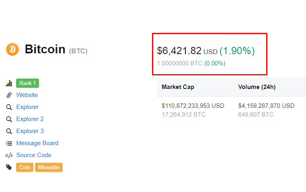Visit the Message Board link
Image resolution: width=306 pixels, height=192 pixels.
click(37, 143)
